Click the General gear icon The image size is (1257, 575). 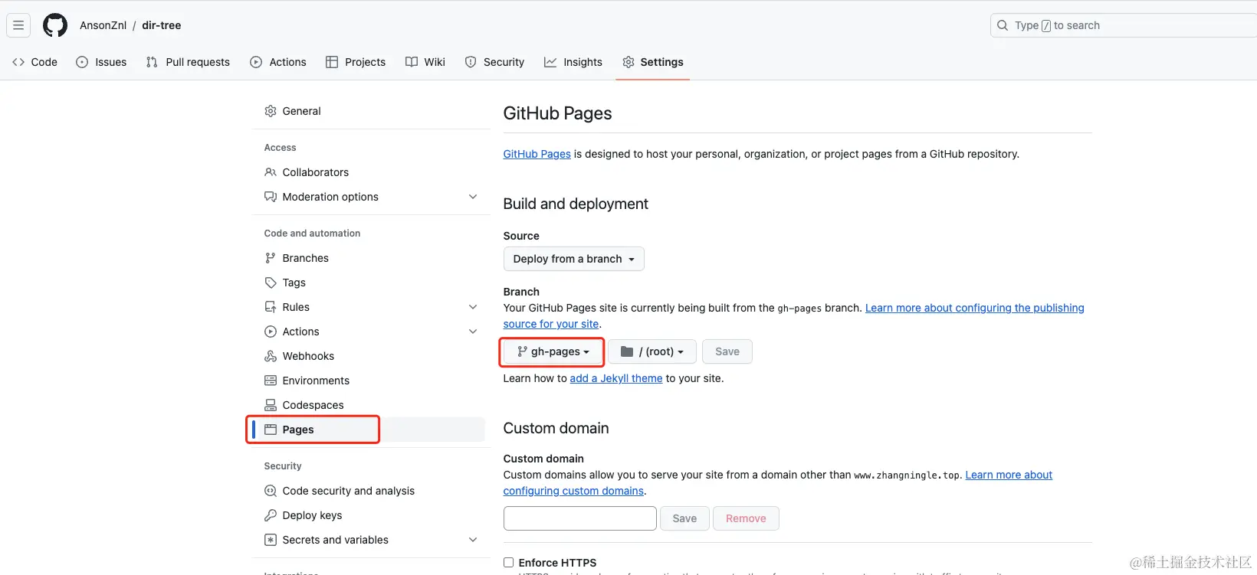271,111
